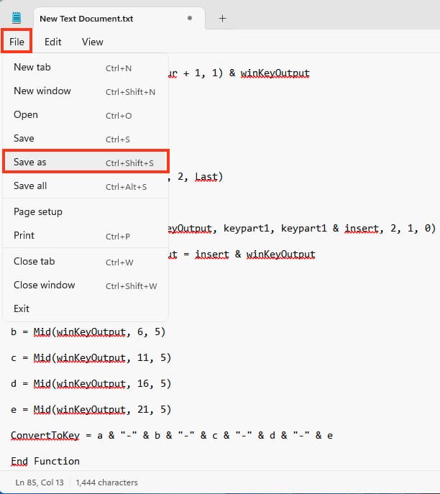Select New tab from File menu
Screen dimensions: 440x494
[32, 68]
